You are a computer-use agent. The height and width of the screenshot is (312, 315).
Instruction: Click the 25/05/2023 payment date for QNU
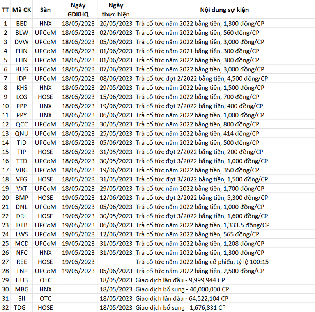pos(116,133)
